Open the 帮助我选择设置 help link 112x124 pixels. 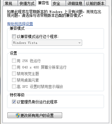(20, 24)
